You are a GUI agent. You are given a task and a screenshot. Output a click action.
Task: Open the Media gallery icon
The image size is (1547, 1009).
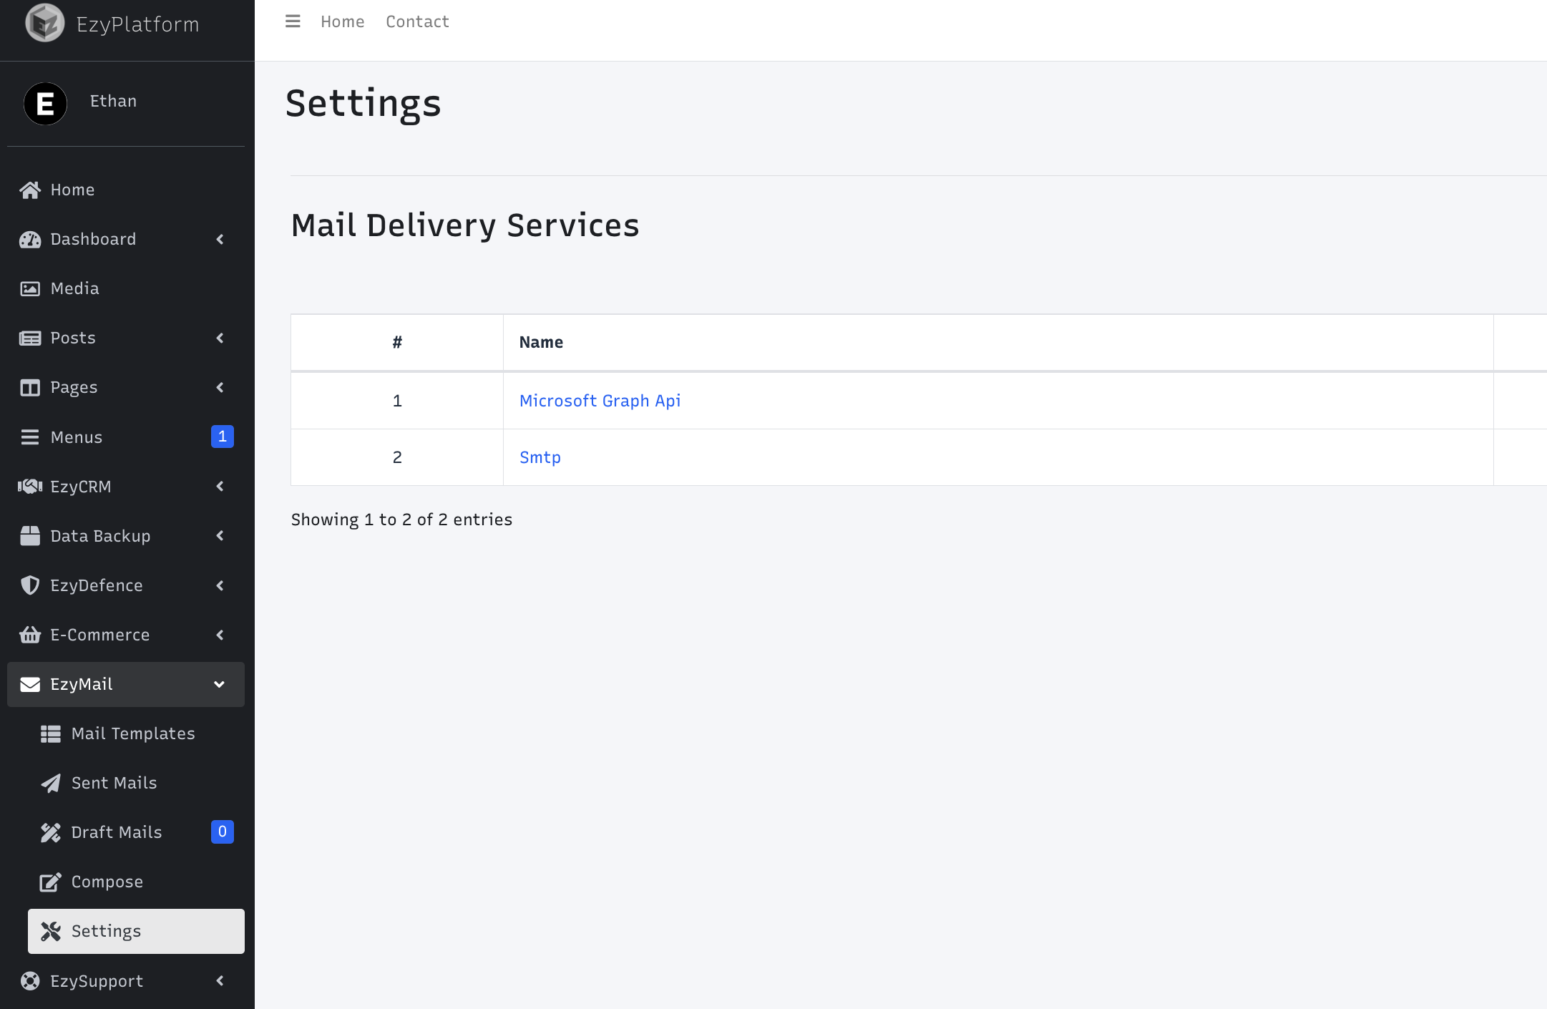(x=30, y=288)
